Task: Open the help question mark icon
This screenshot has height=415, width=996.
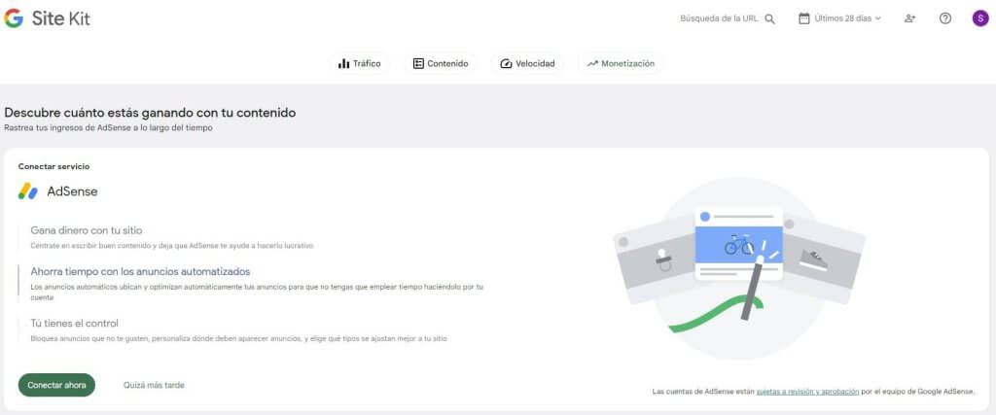Action: coord(945,18)
